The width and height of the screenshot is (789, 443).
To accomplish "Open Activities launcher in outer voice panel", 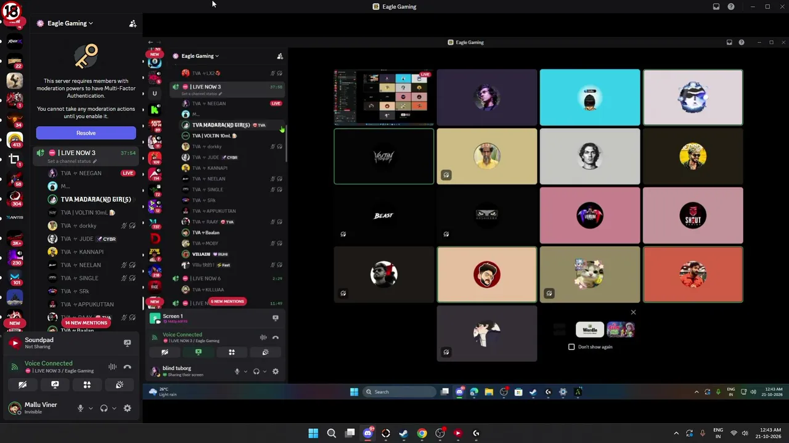I will [87, 385].
